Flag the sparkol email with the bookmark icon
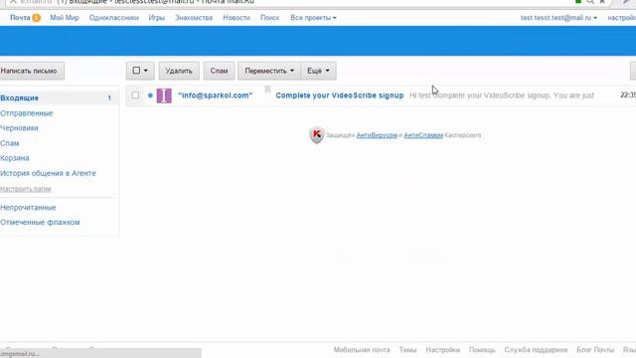The width and height of the screenshot is (636, 358). click(x=267, y=89)
